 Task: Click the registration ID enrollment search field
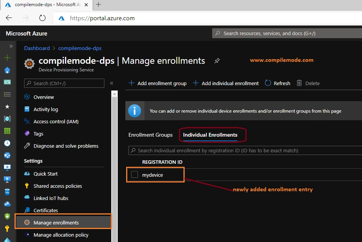(245, 150)
